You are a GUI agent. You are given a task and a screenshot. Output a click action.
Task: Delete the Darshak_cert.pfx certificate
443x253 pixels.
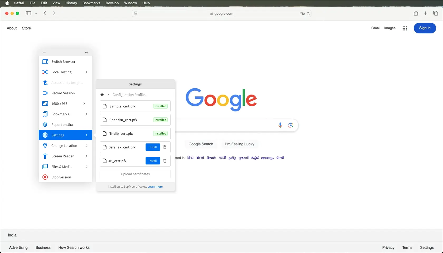pyautogui.click(x=165, y=147)
